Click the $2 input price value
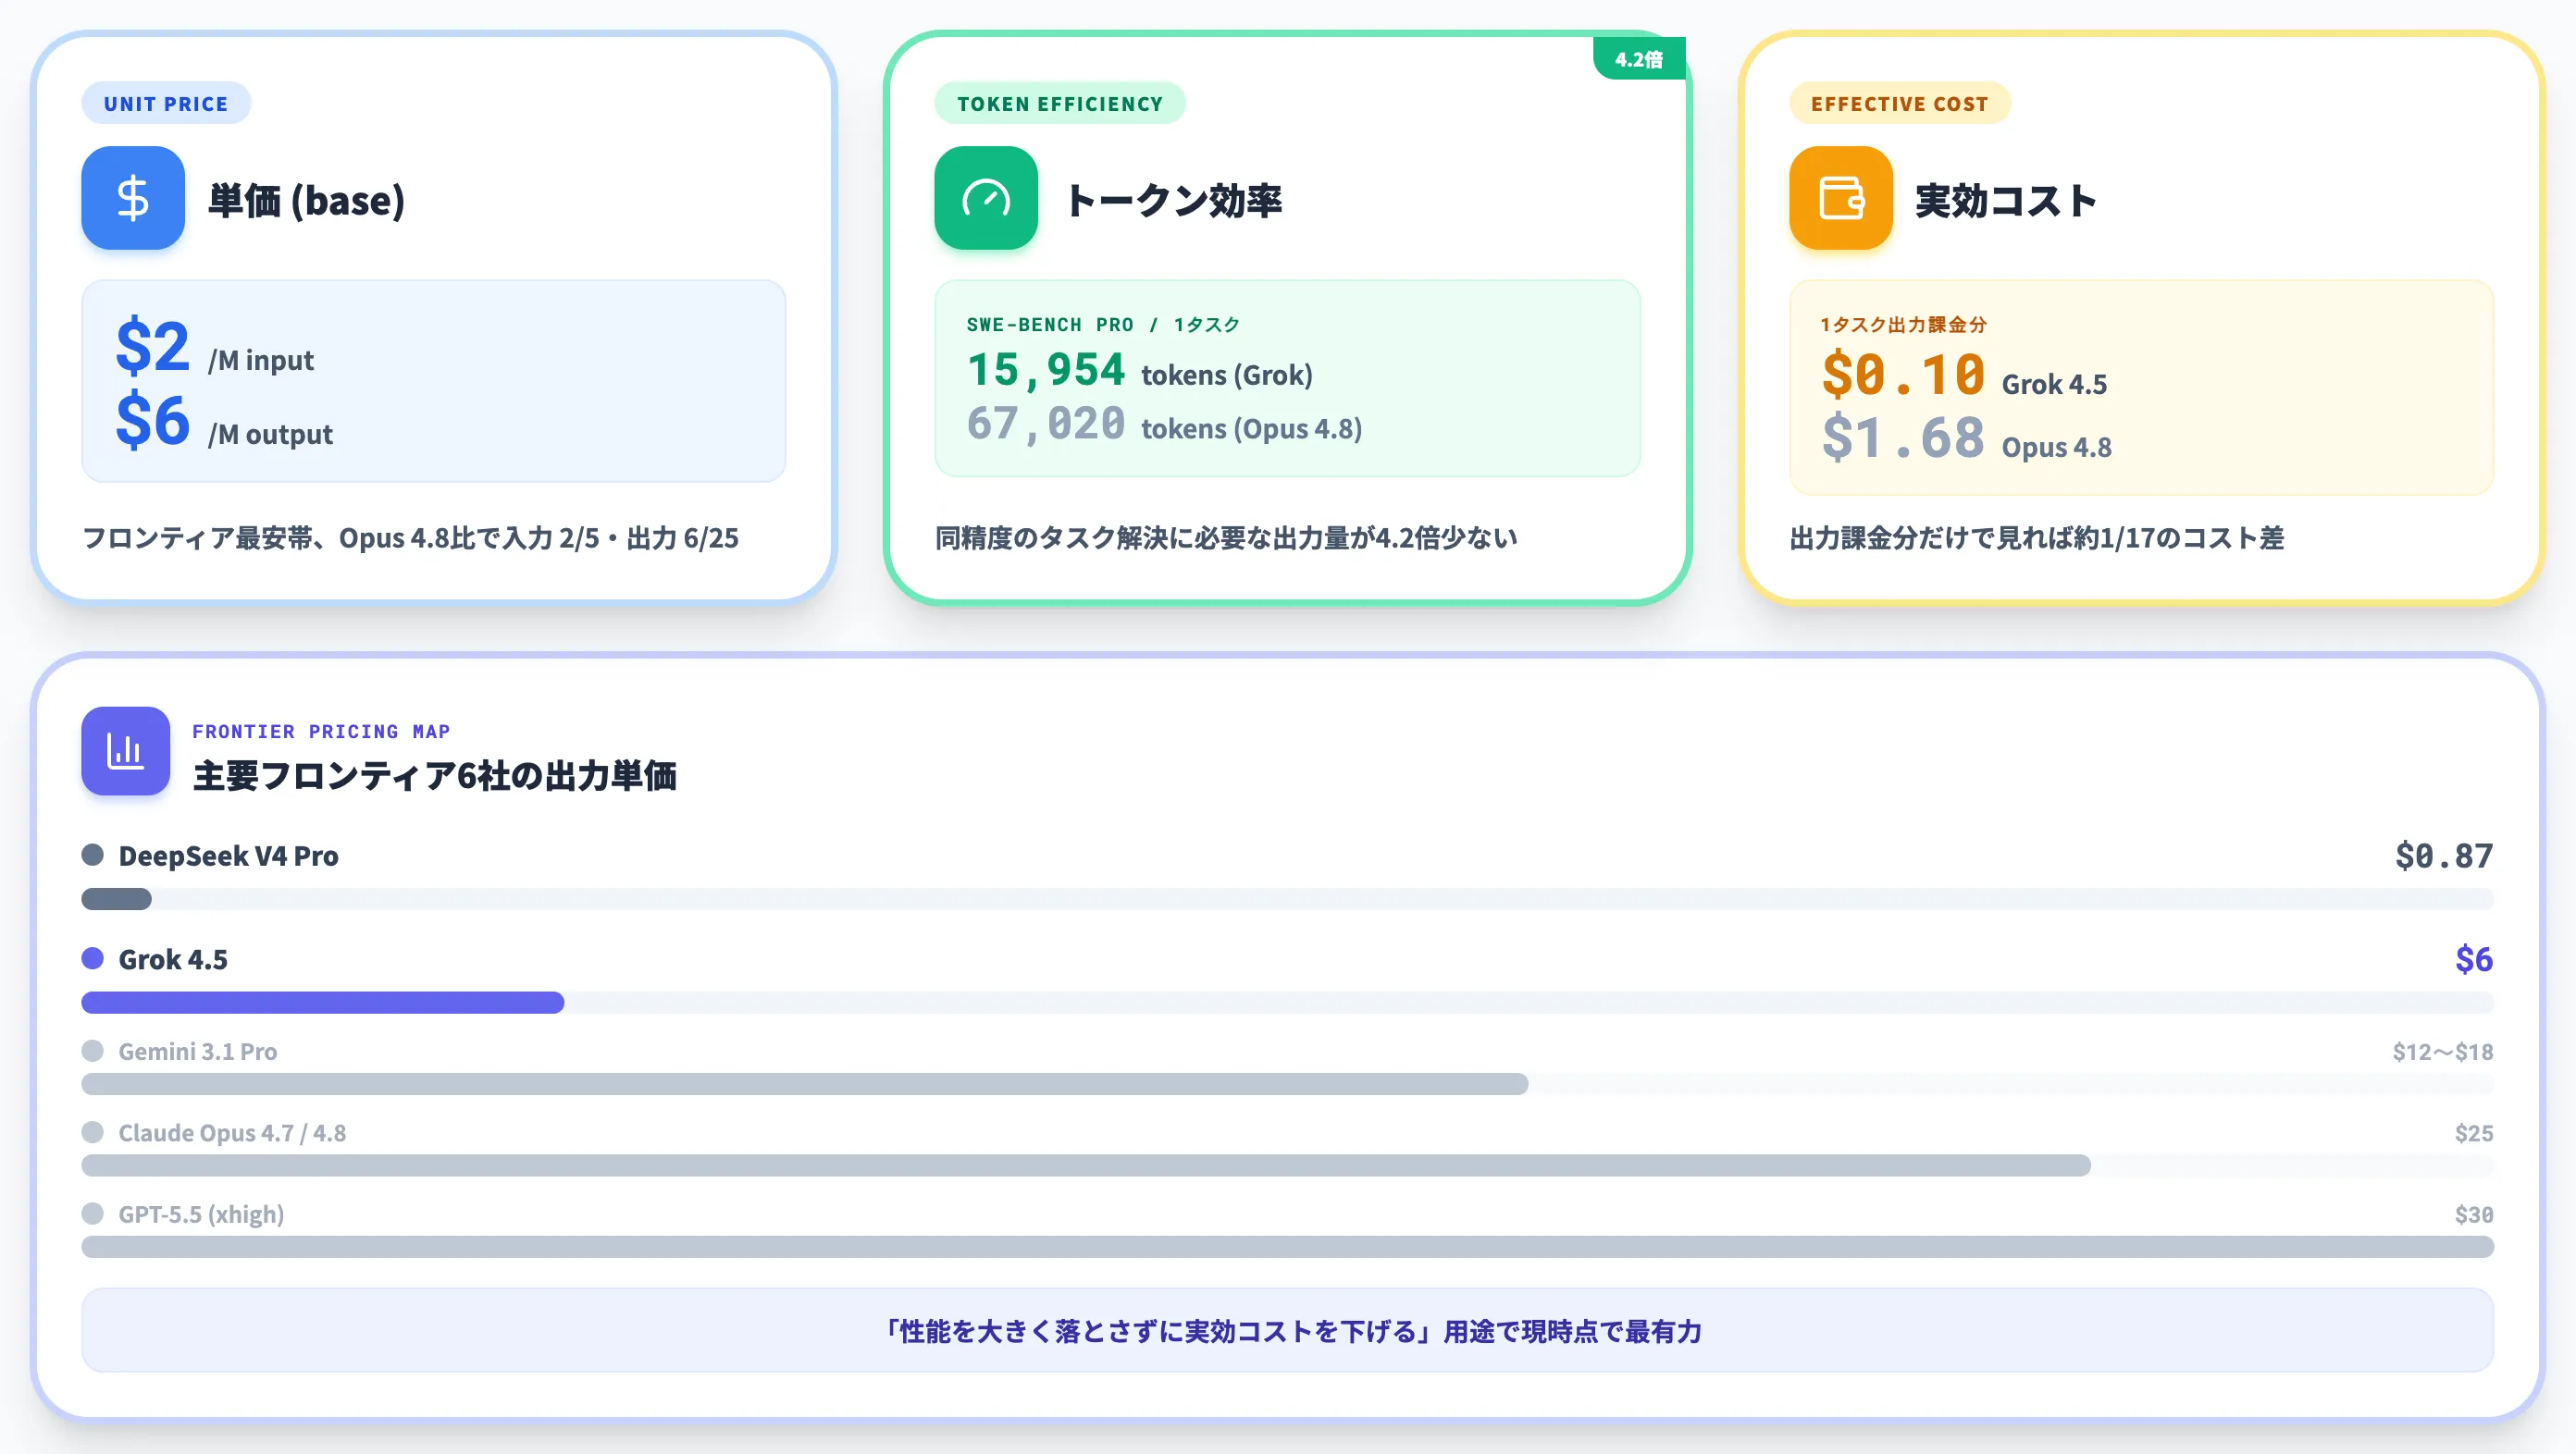2576x1454 pixels. click(152, 346)
